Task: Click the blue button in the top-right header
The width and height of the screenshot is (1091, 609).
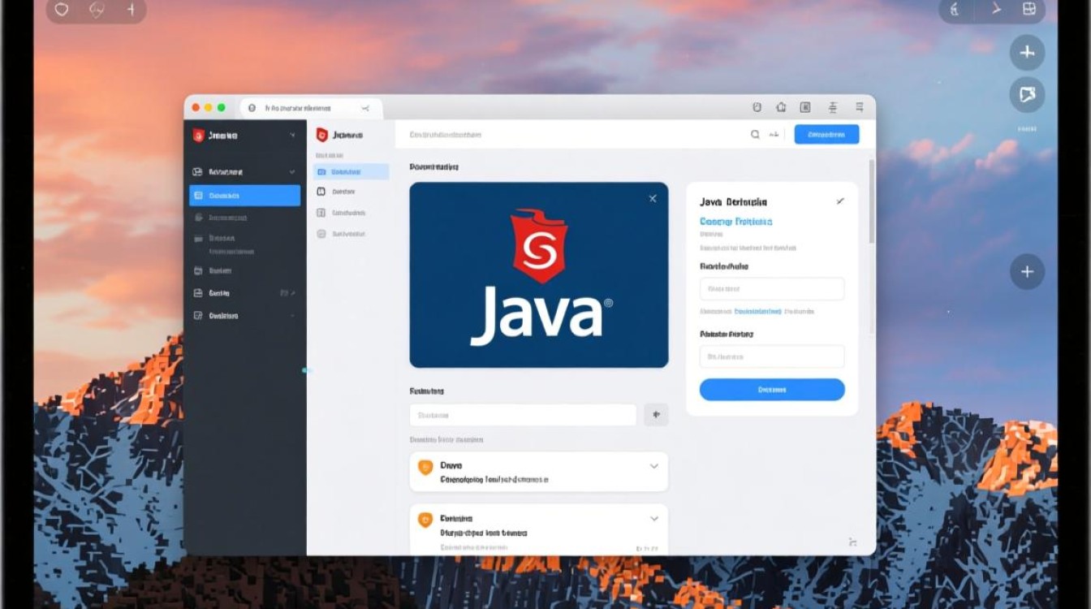Action: tap(826, 135)
